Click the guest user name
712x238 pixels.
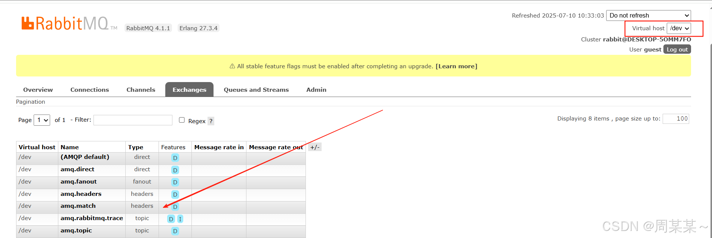click(x=653, y=50)
